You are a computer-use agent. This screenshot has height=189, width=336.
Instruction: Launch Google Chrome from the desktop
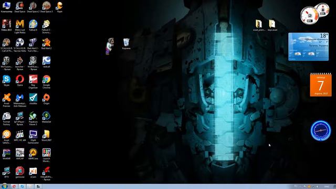[46, 82]
